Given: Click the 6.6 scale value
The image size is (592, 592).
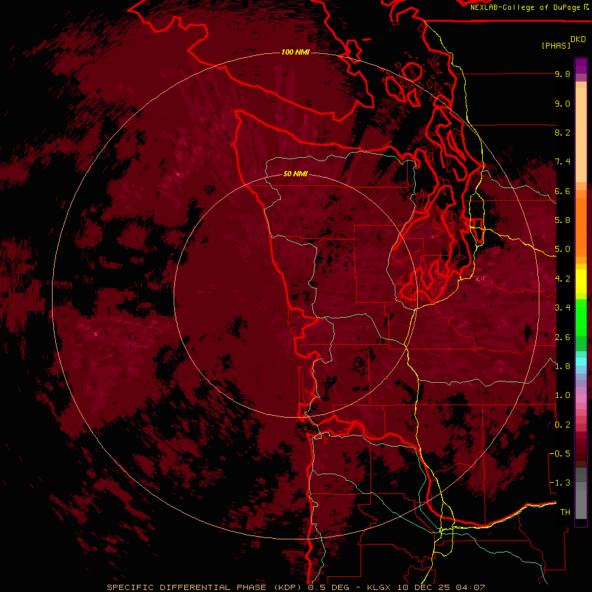Looking at the screenshot, I should [x=562, y=191].
